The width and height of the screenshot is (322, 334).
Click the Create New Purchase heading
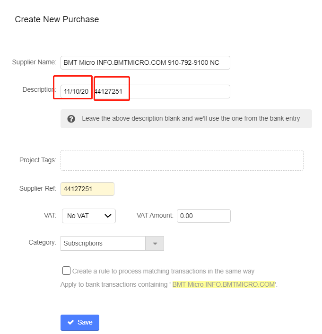point(57,19)
